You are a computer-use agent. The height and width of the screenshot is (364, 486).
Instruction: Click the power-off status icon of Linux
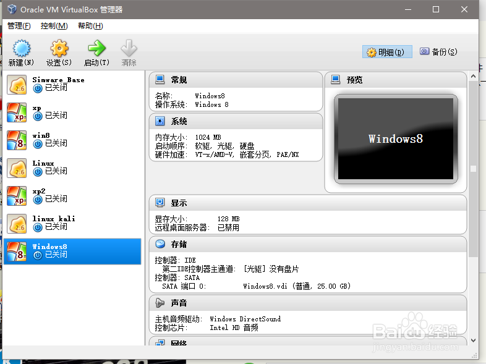[x=38, y=172]
